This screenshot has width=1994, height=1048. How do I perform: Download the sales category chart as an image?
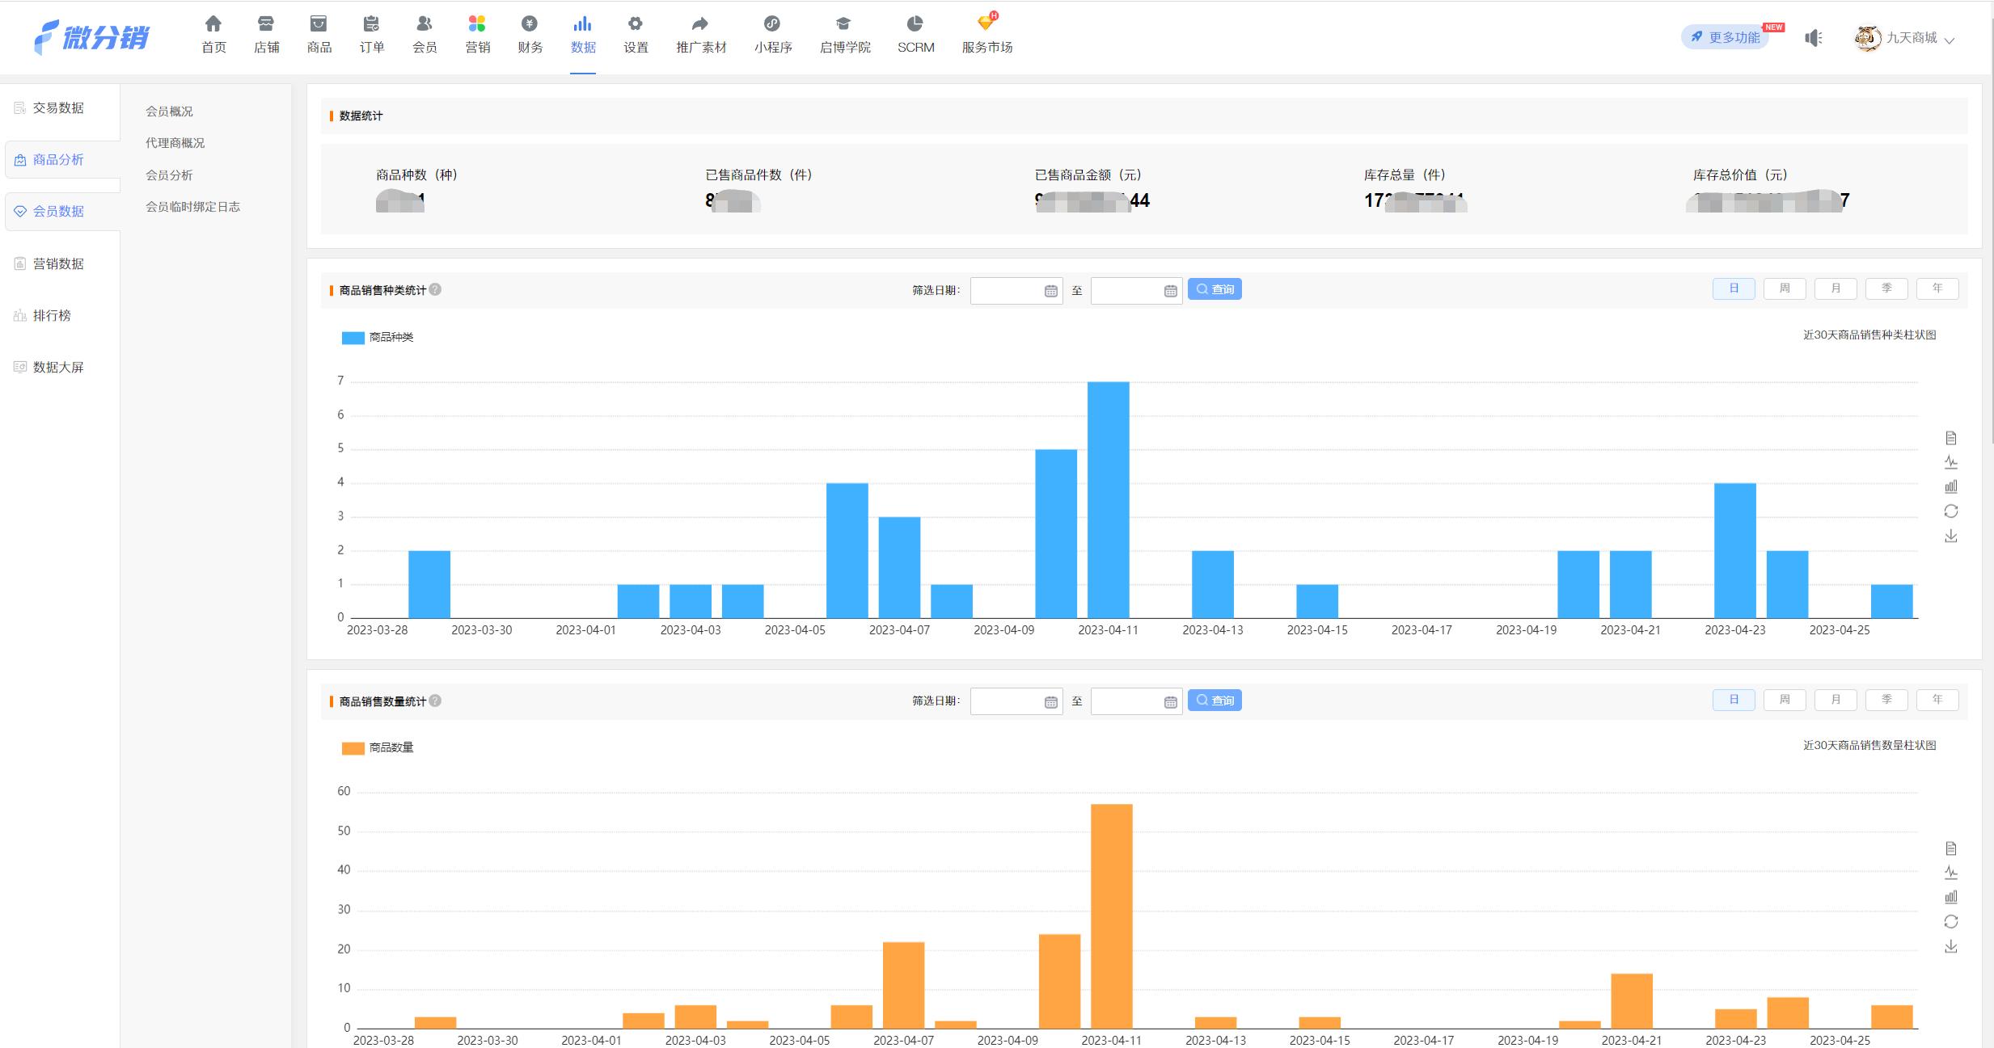click(1950, 536)
